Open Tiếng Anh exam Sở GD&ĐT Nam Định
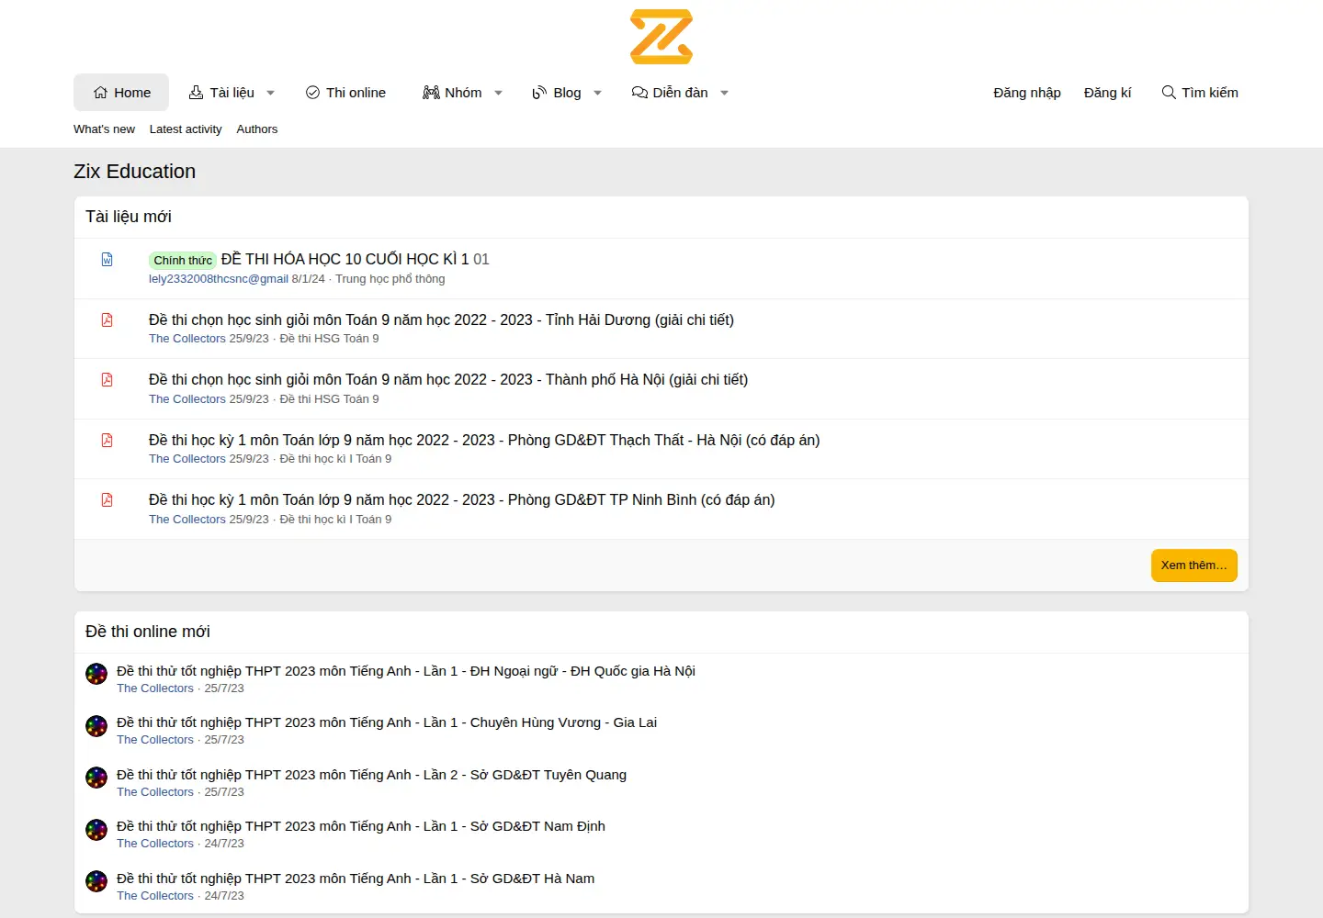 pos(361,826)
